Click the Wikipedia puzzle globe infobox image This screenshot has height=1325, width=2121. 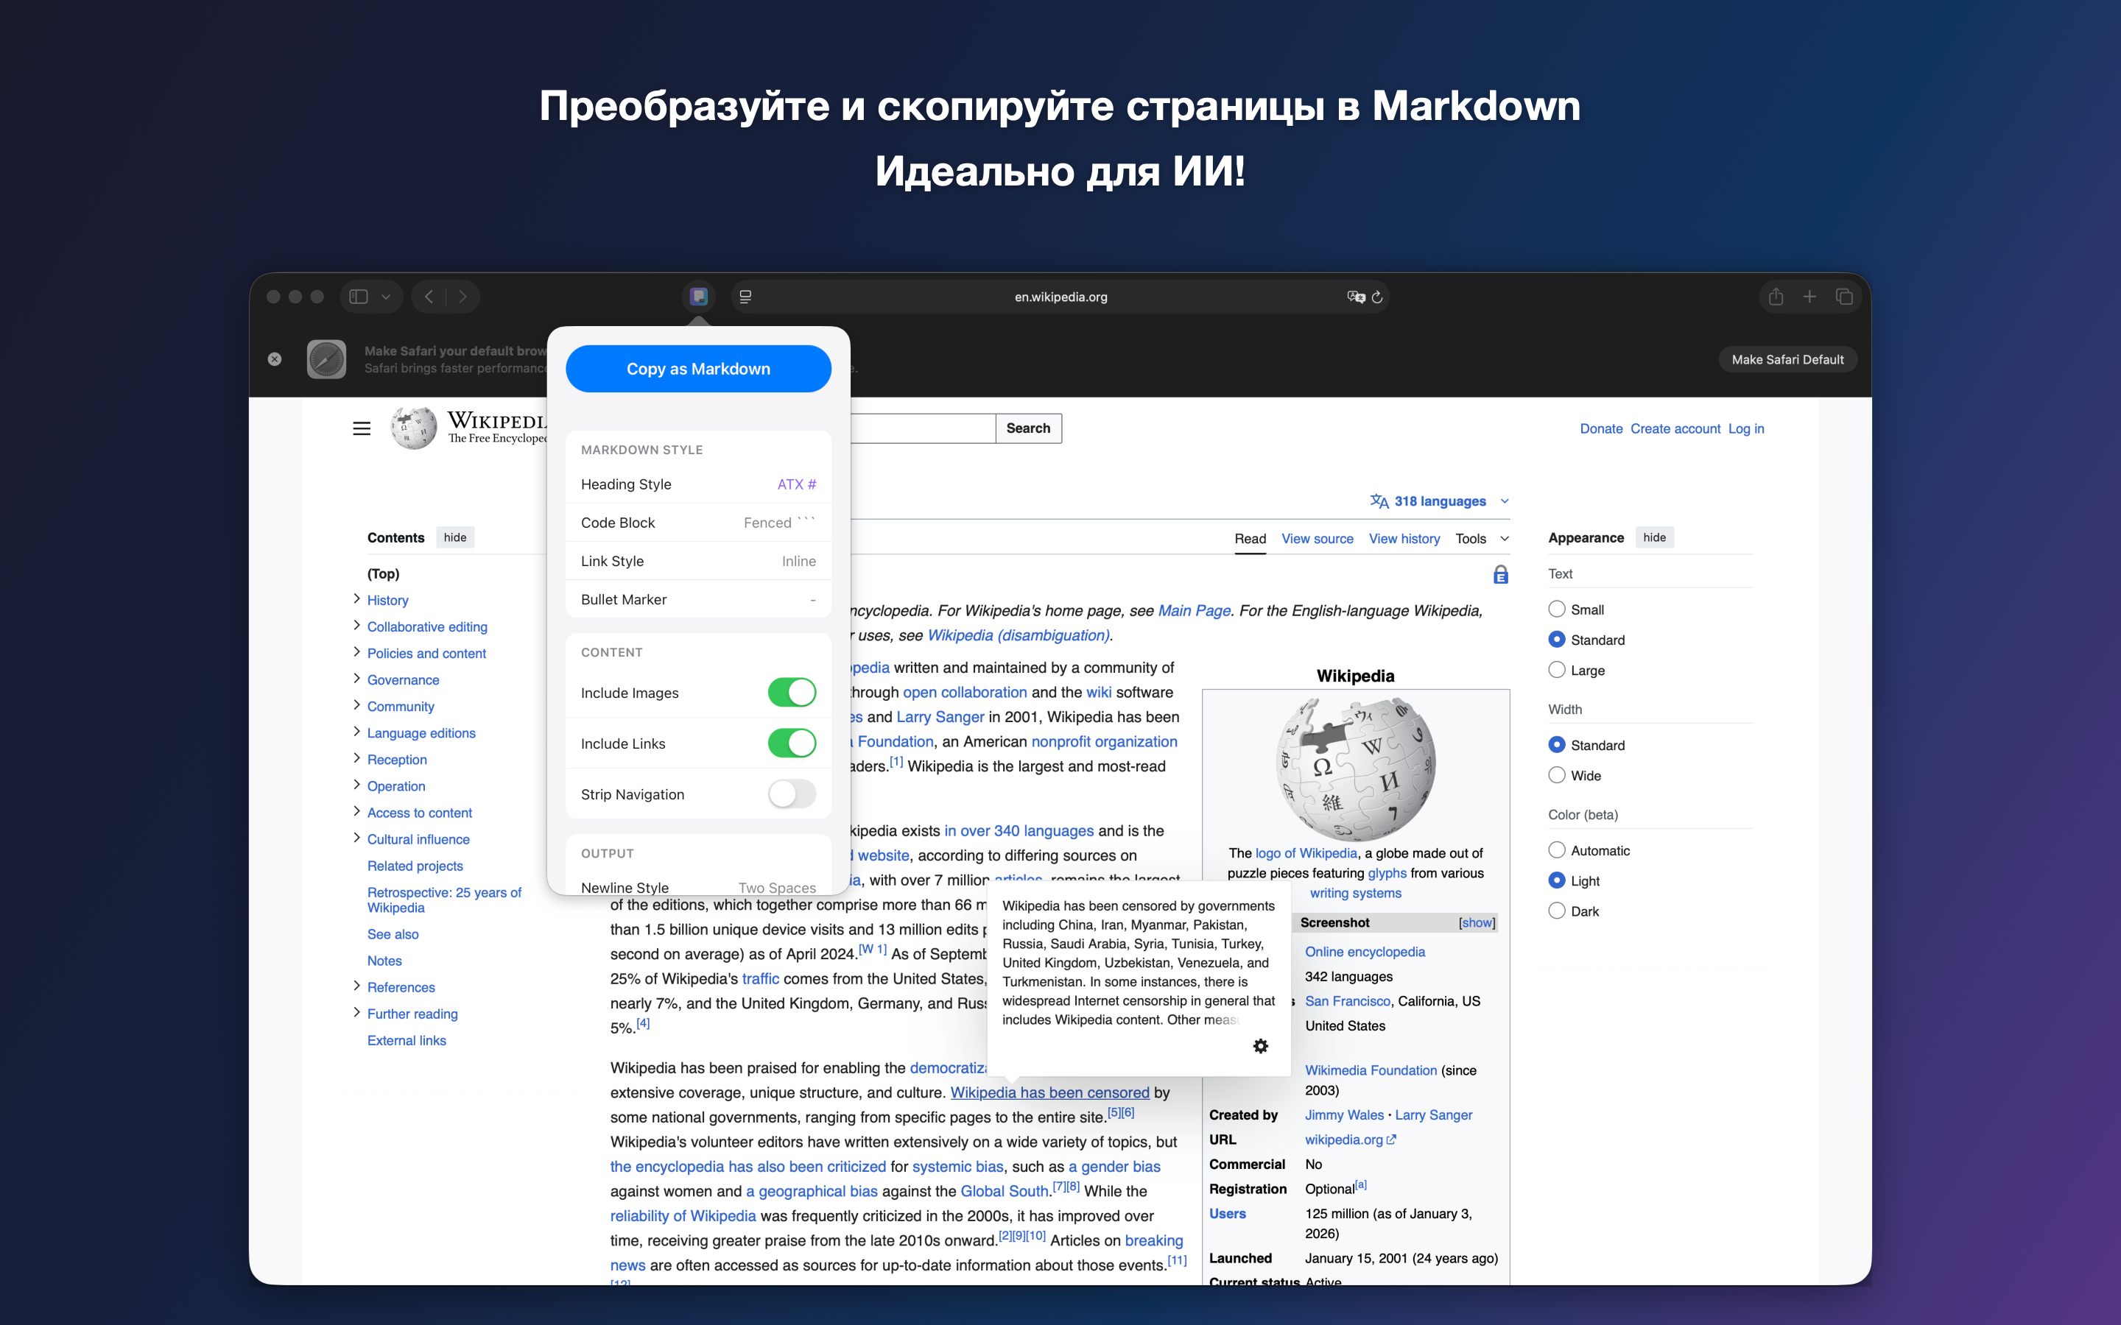(x=1355, y=768)
